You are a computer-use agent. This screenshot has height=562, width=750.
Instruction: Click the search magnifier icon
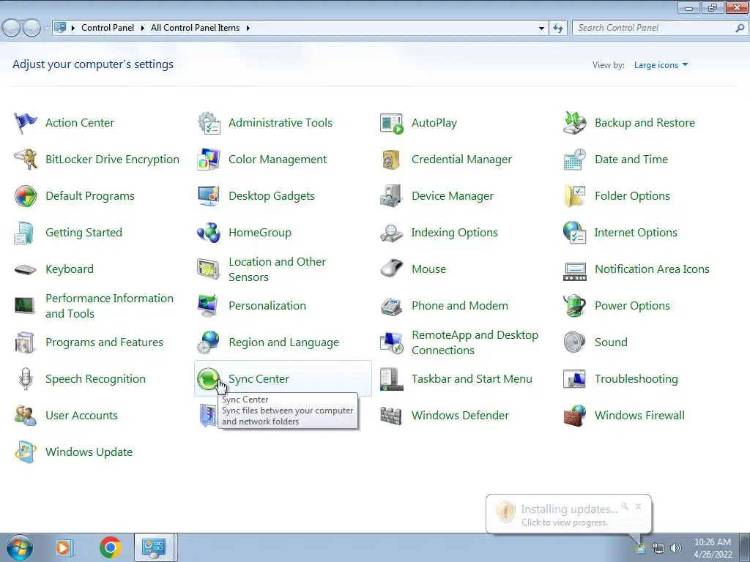pos(740,29)
